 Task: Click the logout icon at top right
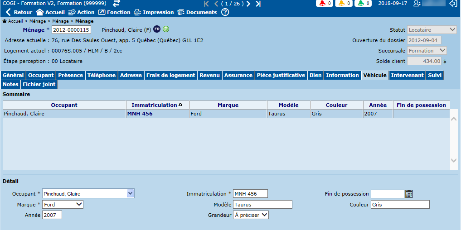453,4
